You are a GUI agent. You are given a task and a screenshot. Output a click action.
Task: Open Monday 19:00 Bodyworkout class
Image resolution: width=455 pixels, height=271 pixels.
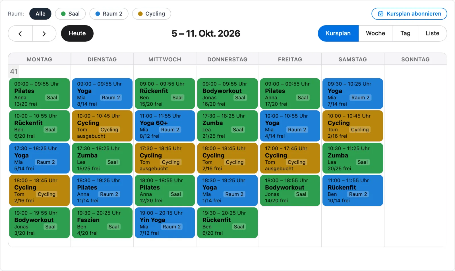pos(40,223)
